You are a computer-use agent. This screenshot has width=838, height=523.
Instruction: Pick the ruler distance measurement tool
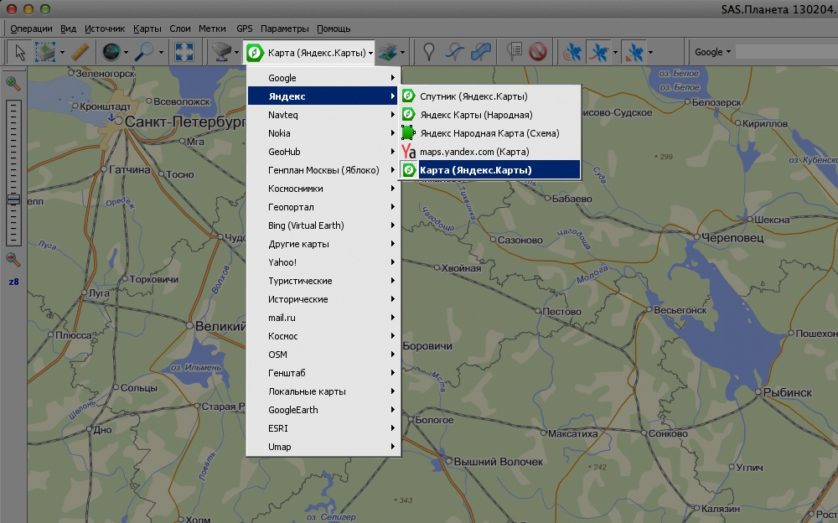(80, 52)
